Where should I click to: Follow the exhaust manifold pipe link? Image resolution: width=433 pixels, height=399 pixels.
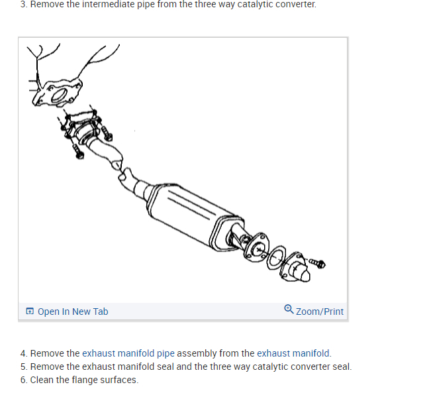(128, 353)
